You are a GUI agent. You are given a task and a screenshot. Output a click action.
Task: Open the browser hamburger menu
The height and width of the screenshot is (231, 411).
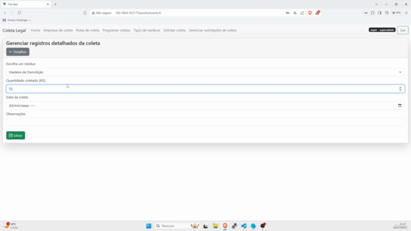click(x=407, y=13)
